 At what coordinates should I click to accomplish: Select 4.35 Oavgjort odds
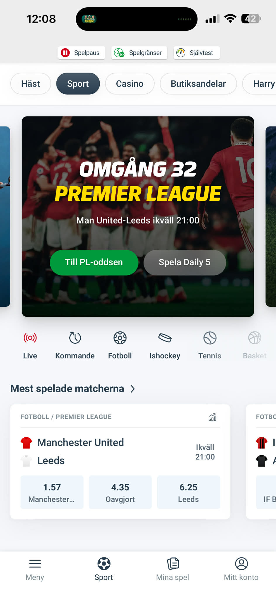120,492
